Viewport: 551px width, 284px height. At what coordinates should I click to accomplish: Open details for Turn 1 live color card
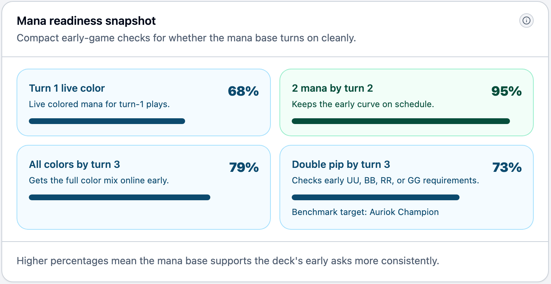tap(143, 102)
